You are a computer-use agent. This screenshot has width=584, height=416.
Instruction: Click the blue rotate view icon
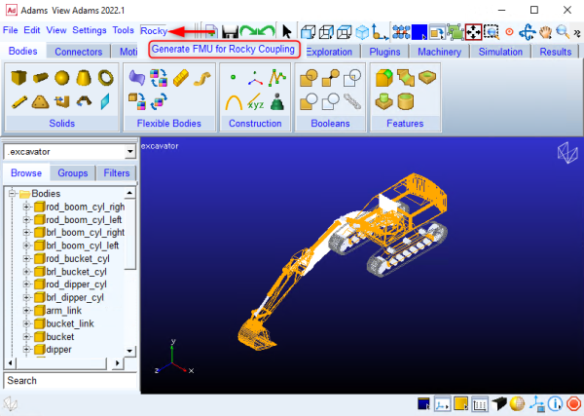528,32
